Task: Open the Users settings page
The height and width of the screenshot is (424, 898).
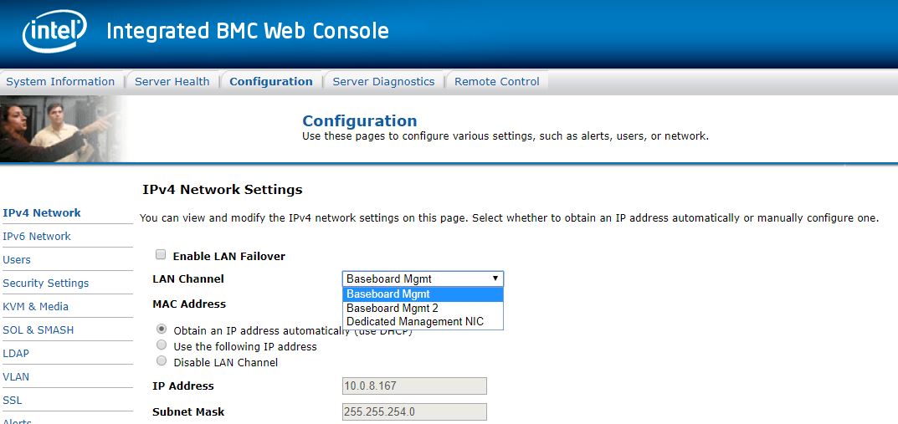Action: [x=17, y=259]
